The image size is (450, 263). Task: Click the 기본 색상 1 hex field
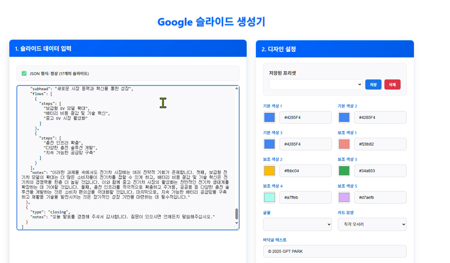pos(306,117)
